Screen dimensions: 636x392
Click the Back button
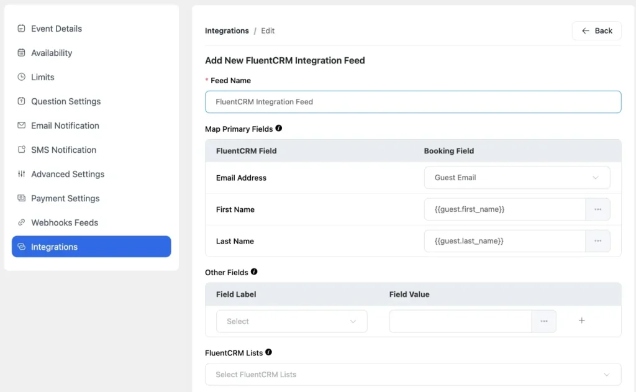(x=596, y=30)
